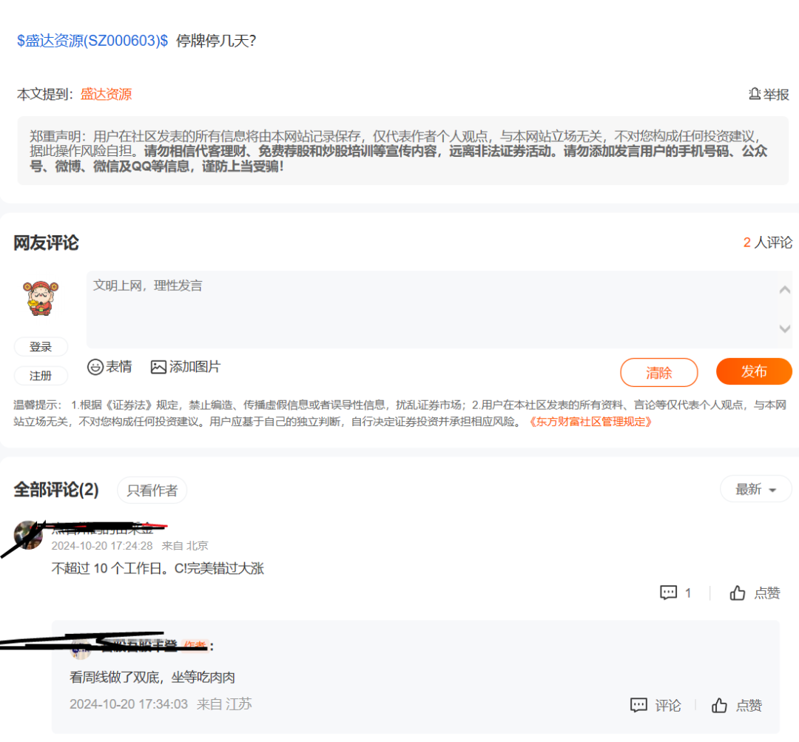Click the Beijing commenter's profile avatar
This screenshot has height=742, width=799.
click(x=29, y=535)
